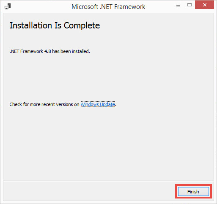
Task: Click the empty area below the Windows Update line
Action: coord(108,143)
